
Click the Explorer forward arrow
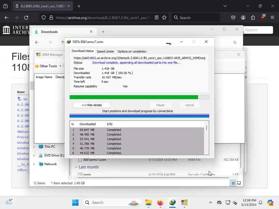50,42
